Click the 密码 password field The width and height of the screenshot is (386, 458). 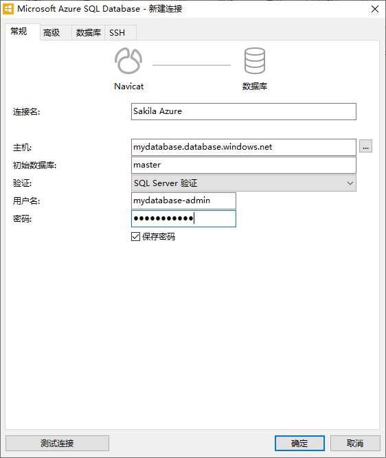tap(183, 218)
